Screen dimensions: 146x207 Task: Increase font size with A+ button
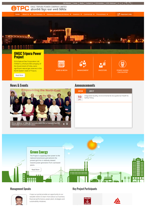click(x=119, y=3)
